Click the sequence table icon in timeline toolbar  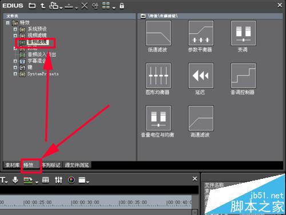click(45, 180)
